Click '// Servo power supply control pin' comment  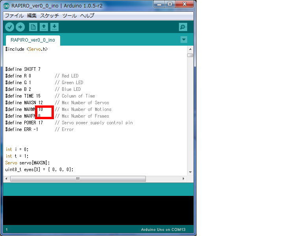(x=94, y=123)
